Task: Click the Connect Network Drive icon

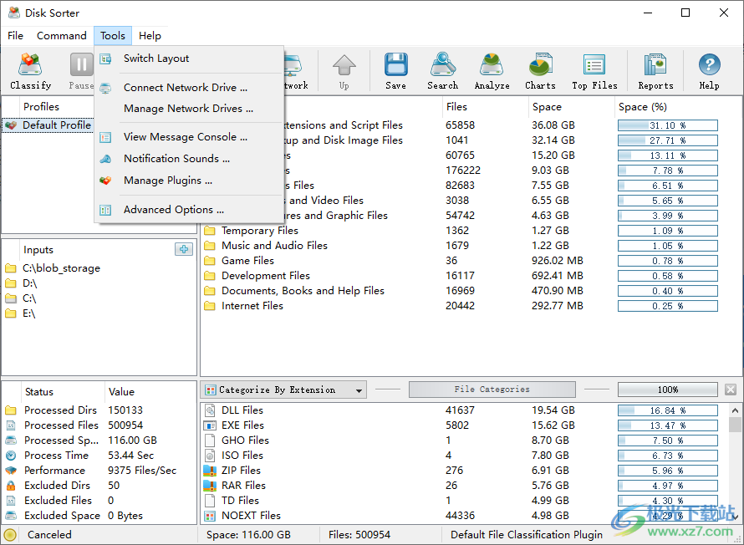Action: click(x=105, y=88)
